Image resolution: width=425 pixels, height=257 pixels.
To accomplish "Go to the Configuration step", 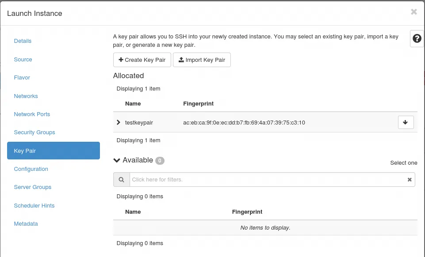I will tap(31, 169).
